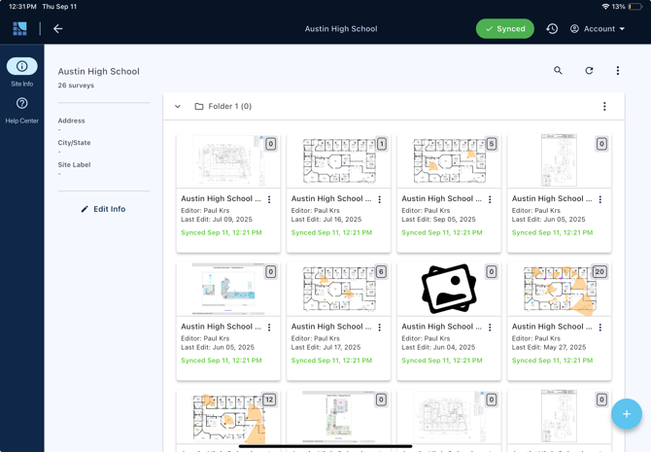Viewport: 651px width, 452px height.
Task: Open thumbnail of survey edited May 27, 2025
Action: tap(560, 289)
